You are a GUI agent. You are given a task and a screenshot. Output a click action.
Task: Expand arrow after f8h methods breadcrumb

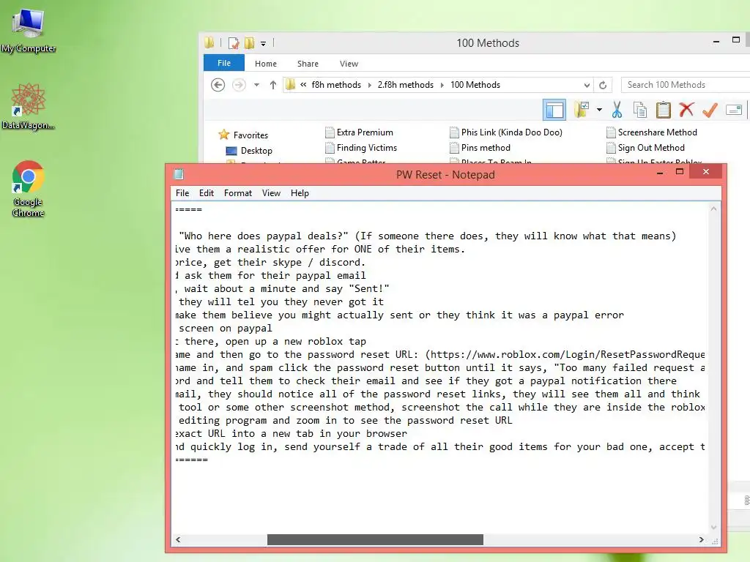tap(369, 85)
